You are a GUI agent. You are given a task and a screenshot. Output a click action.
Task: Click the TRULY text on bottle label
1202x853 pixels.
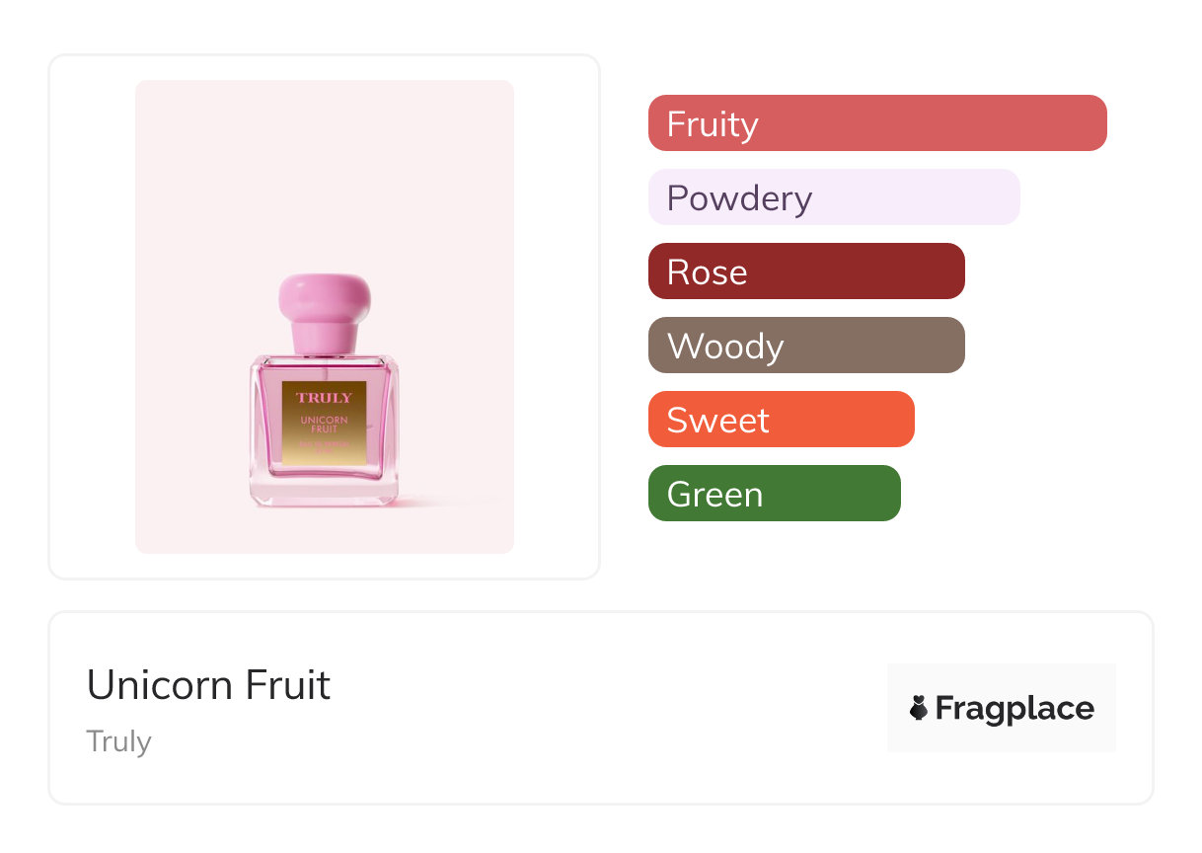coord(324,398)
